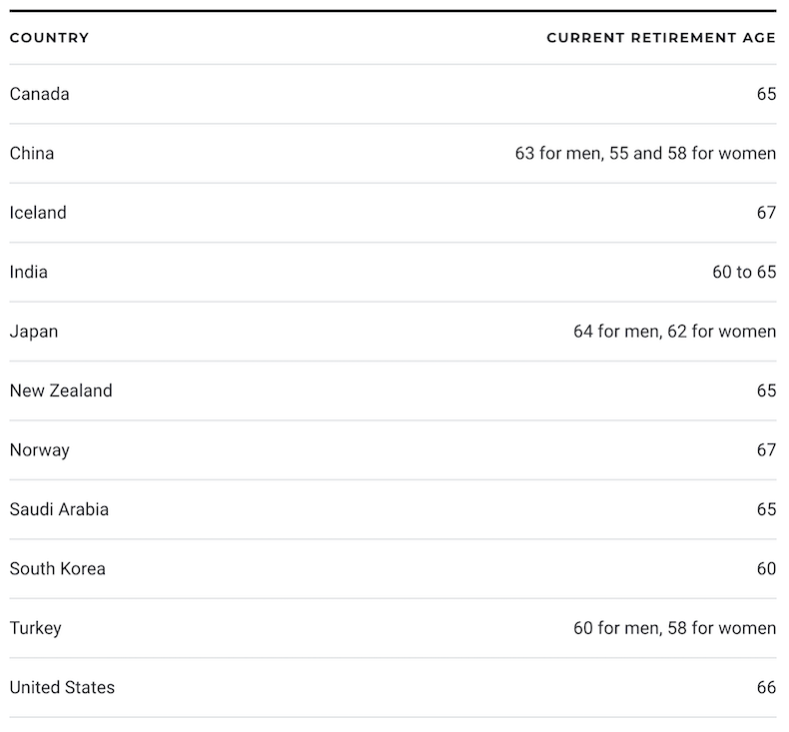Select South Korea's retirement age value 60
Viewport: 789px width, 732px height.
[766, 569]
